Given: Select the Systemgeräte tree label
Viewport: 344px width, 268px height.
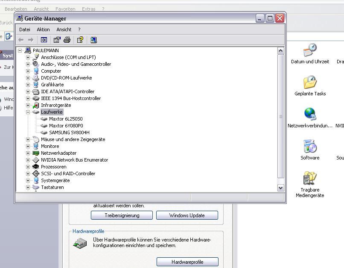Looking at the screenshot, I should pos(55,180).
